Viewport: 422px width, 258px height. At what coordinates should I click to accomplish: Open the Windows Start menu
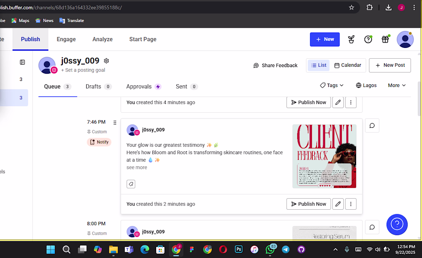tap(51, 250)
